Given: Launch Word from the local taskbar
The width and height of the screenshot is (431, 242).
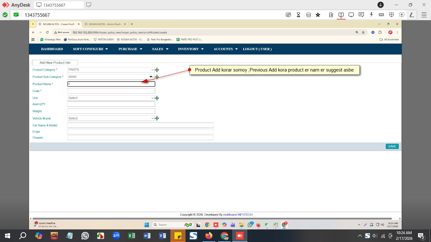Looking at the screenshot, I should pos(147,236).
